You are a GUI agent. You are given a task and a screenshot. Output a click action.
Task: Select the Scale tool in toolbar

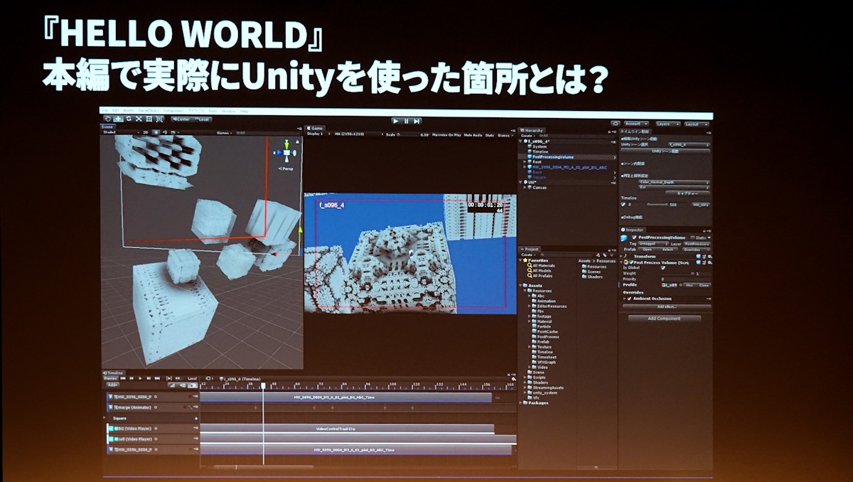tap(139, 119)
